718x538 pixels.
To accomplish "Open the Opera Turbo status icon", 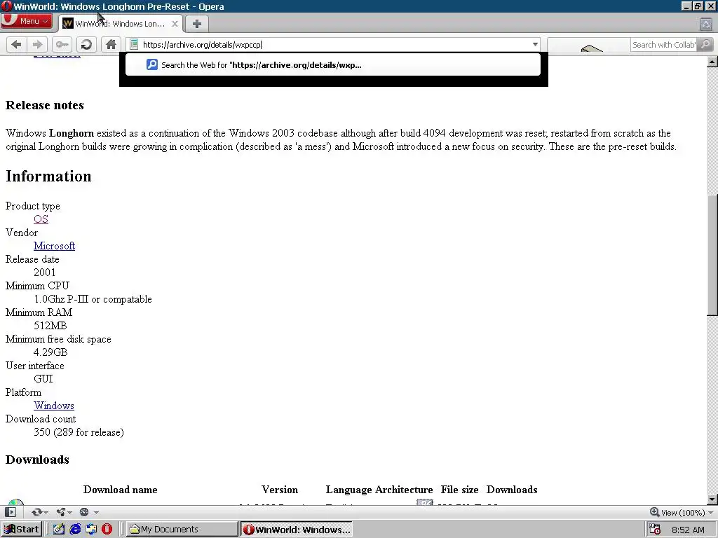I will click(x=84, y=512).
